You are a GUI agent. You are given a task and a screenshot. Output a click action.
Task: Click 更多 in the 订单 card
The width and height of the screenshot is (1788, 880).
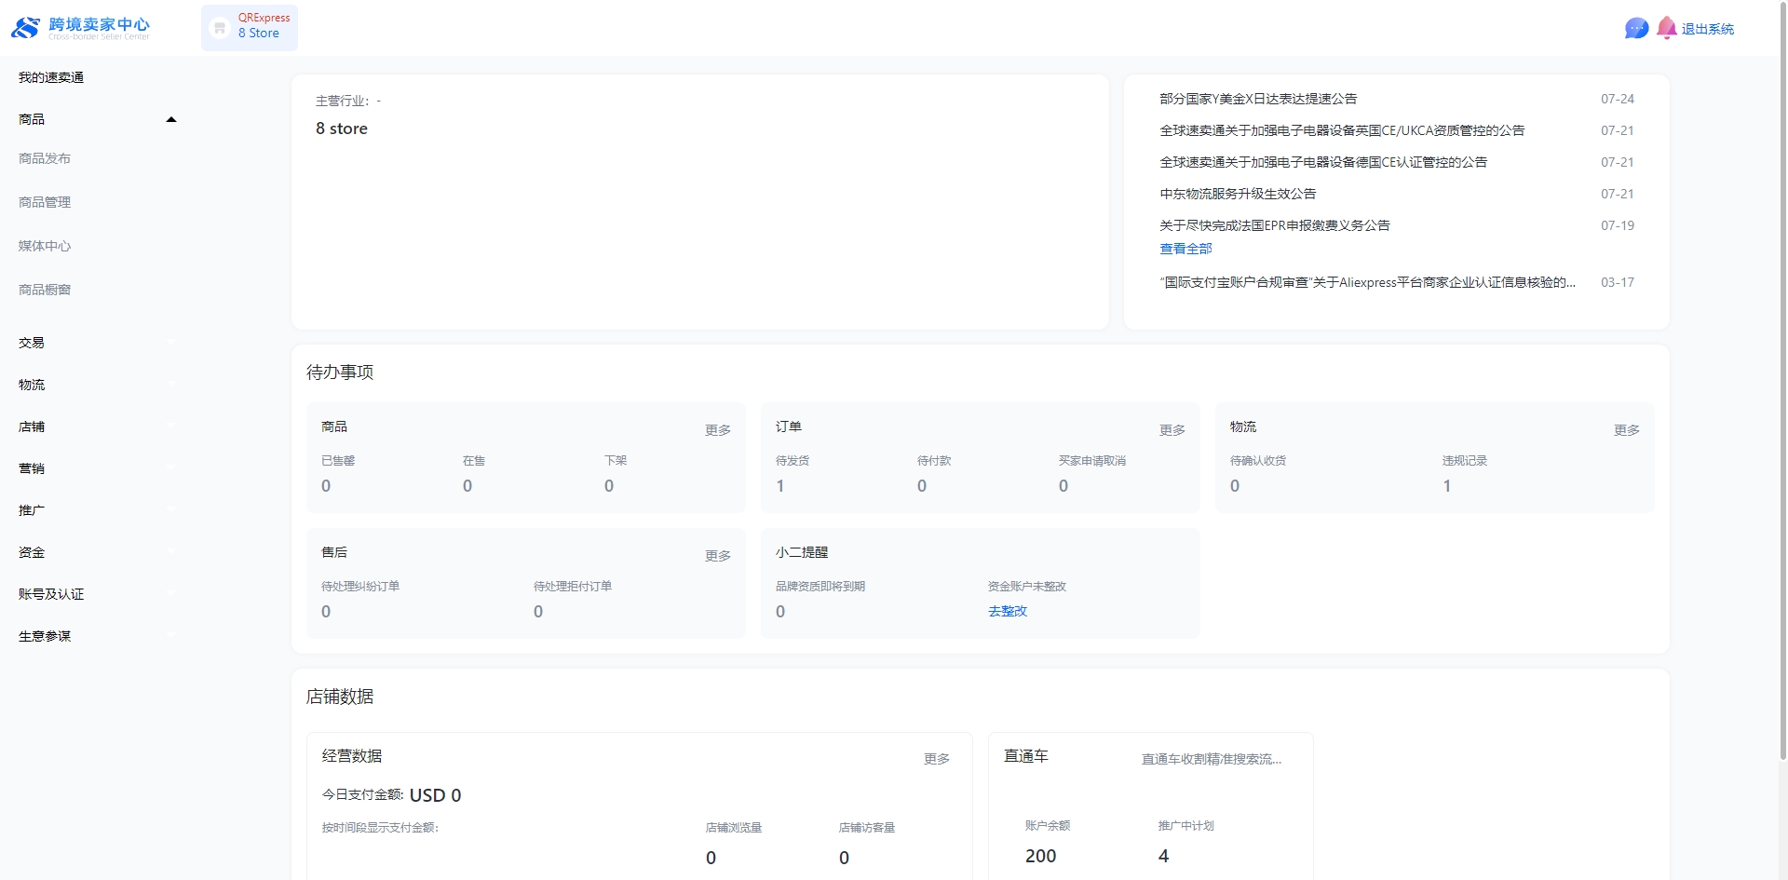(1172, 430)
